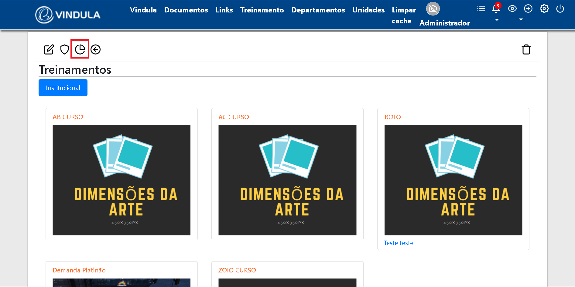
Task: Open the pie chart reports icon
Action: point(80,49)
